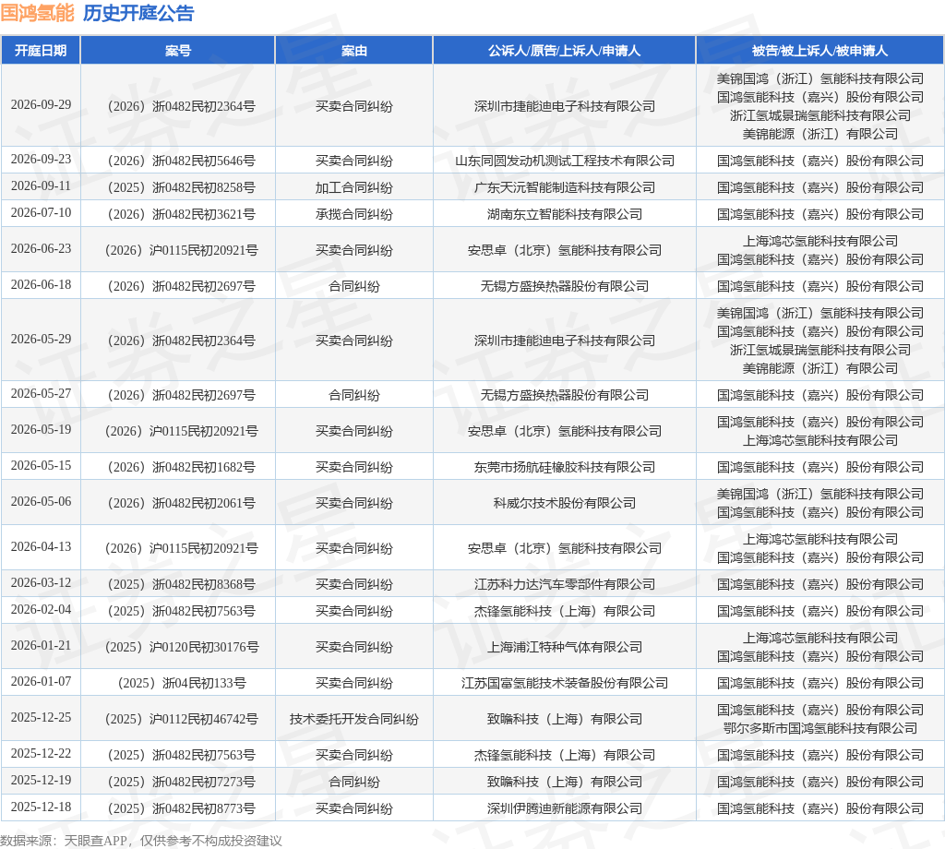Select the date cell 2026-09-11
The width and height of the screenshot is (945, 849).
[41, 186]
